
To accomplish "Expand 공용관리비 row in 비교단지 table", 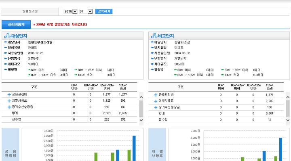I will 156,95.
